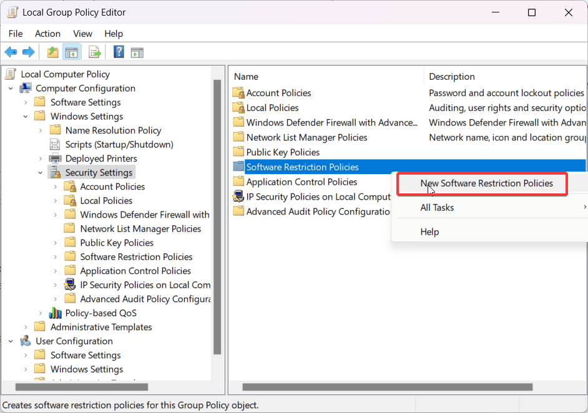Click the Forward arrow toolbar icon
The height and width of the screenshot is (413, 588).
29,52
